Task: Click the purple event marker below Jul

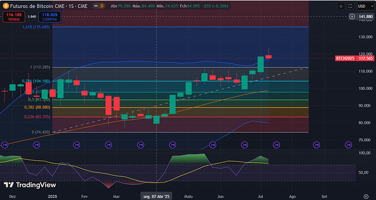Action: [276, 145]
